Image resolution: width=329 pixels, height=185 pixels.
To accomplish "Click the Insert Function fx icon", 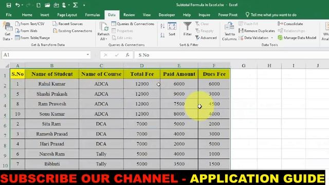I will pos(127,55).
